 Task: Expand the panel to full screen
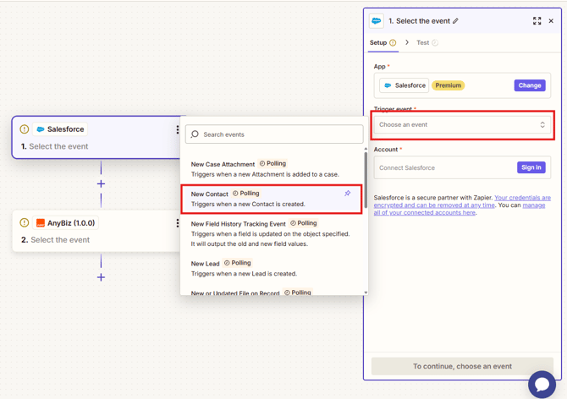click(537, 21)
